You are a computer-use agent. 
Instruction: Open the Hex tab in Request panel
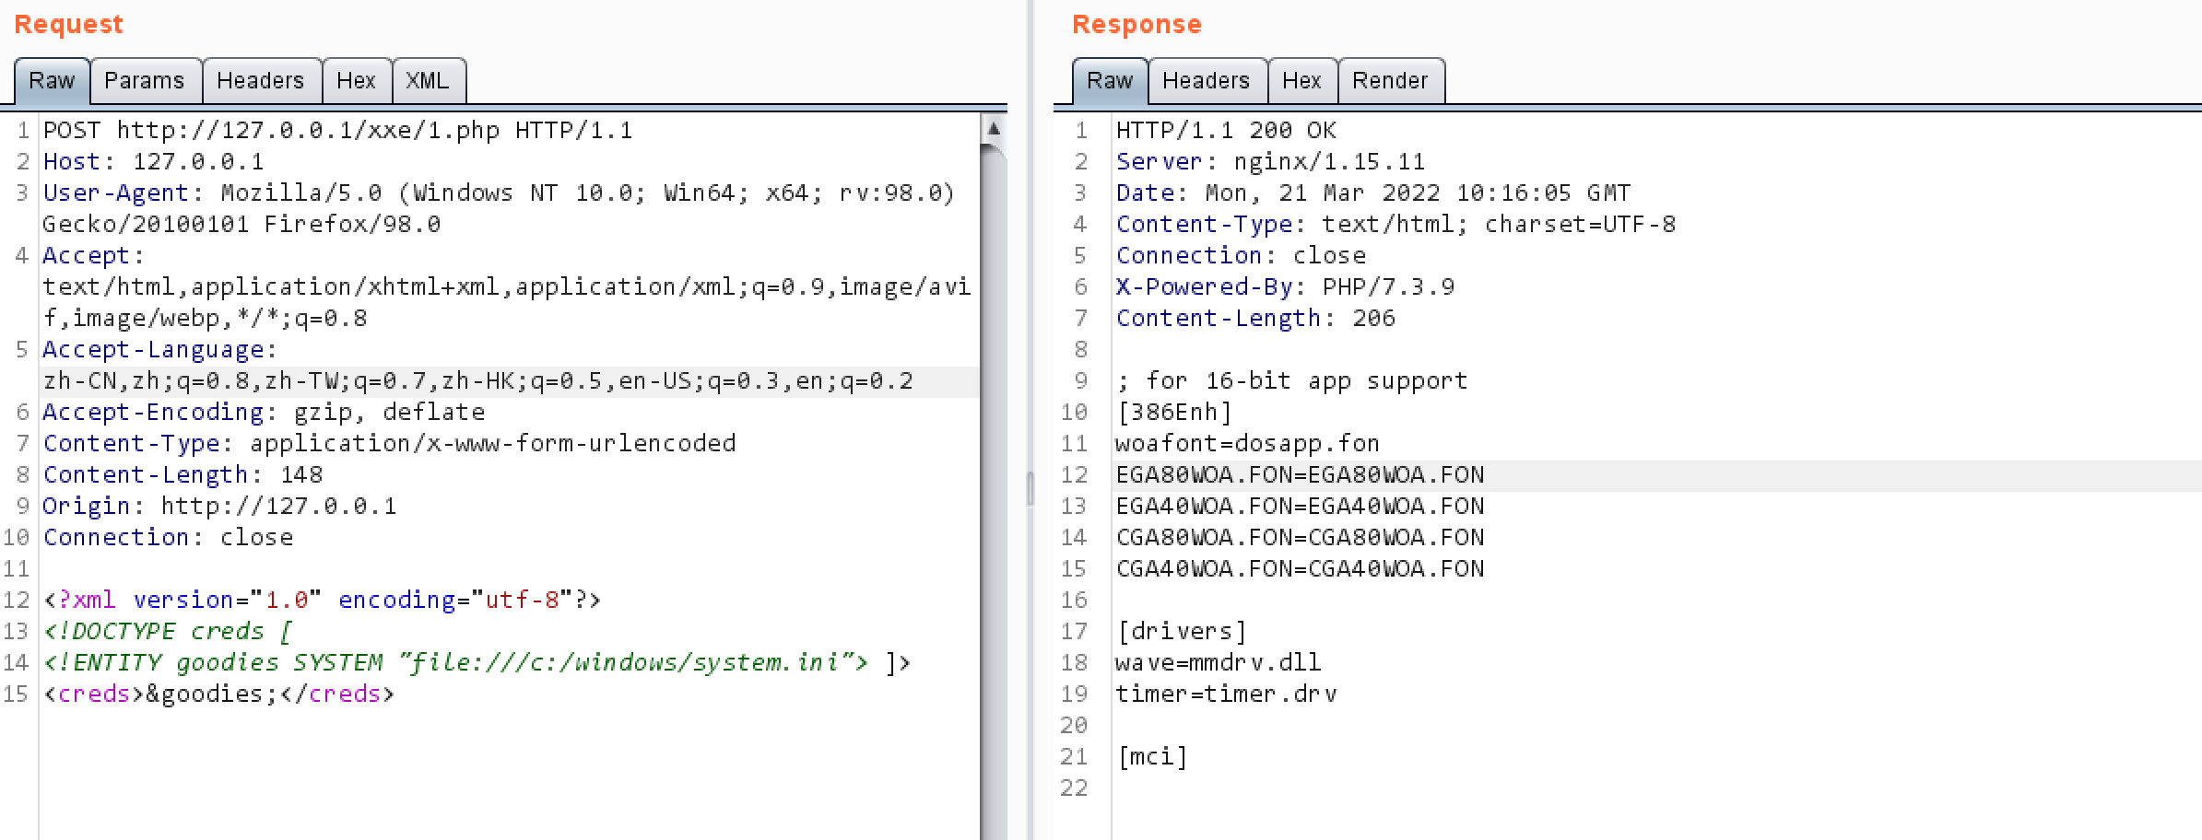(357, 81)
